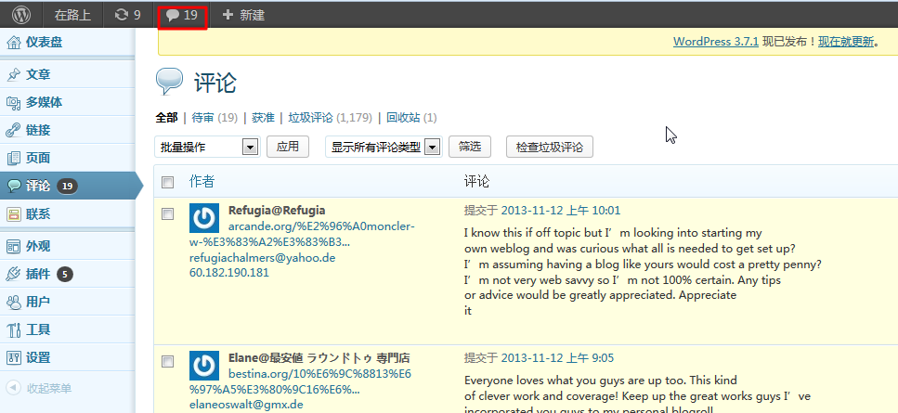Open 批量操作 bulk actions dropdown
The height and width of the screenshot is (413, 898).
207,147
